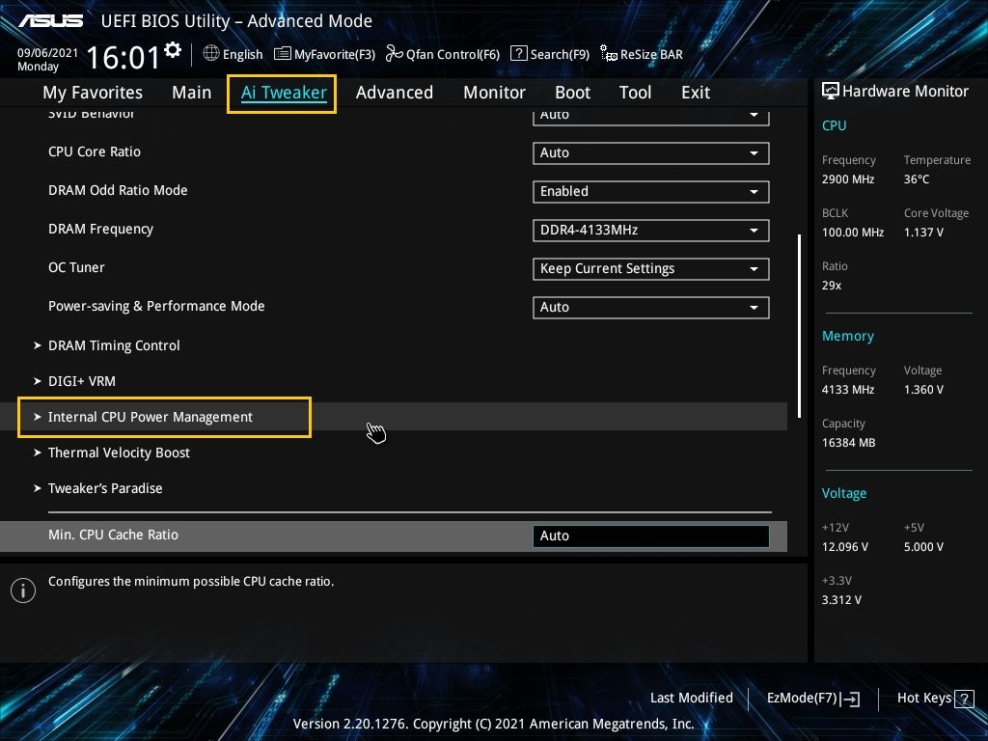Viewport: 988px width, 741px height.
Task: Click the globe language icon
Action: (x=211, y=54)
